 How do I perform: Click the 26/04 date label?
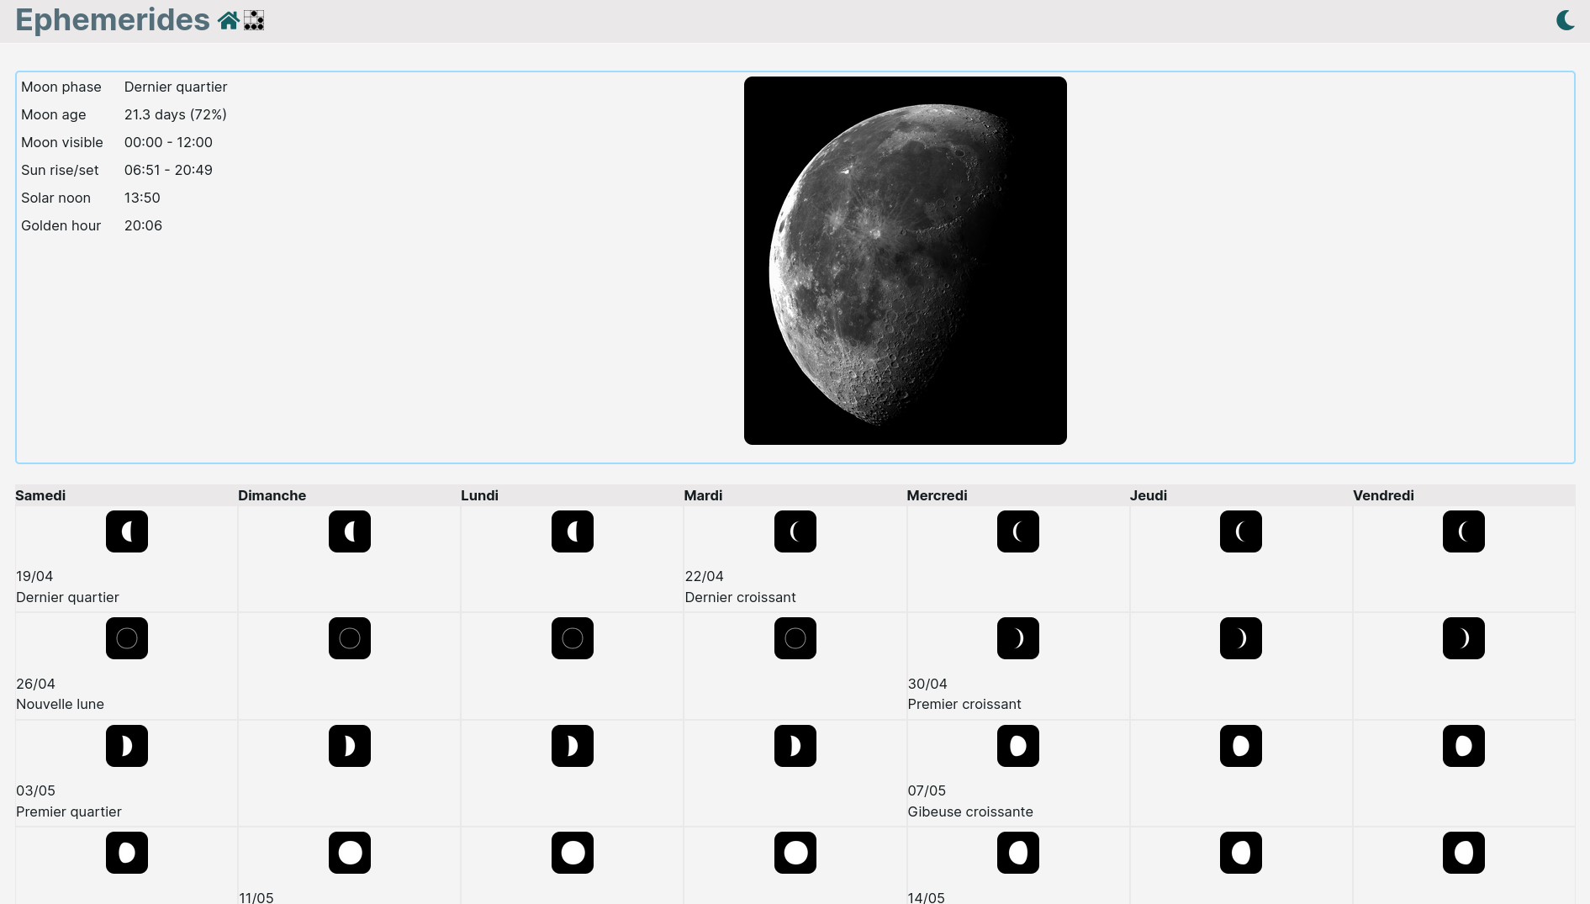click(35, 684)
